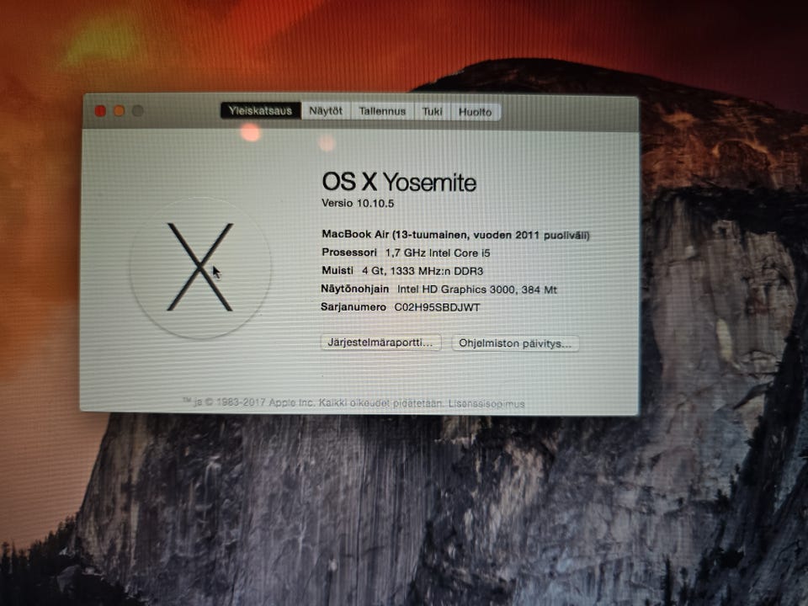The width and height of the screenshot is (808, 606).
Task: Click the Versio 10.10.5 text
Action: [358, 203]
